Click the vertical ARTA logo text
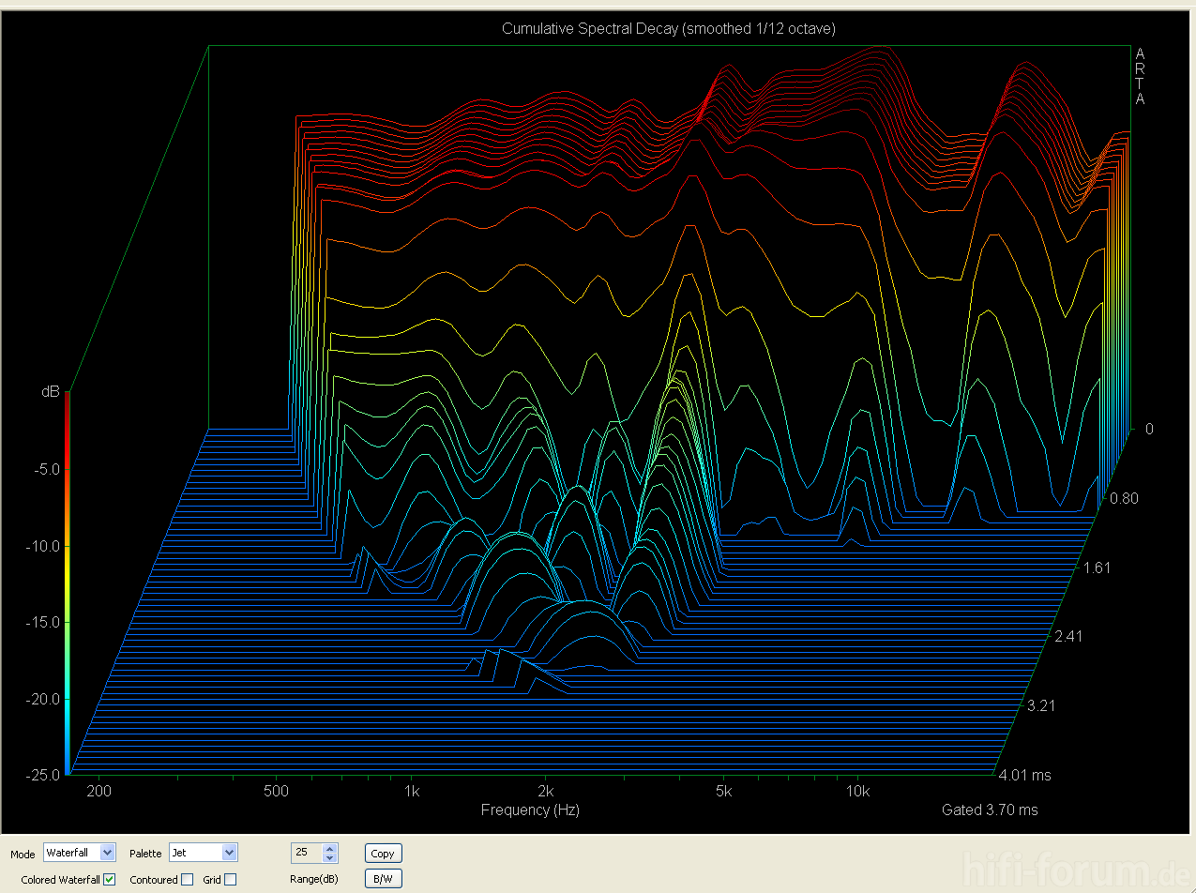The image size is (1196, 893). (1140, 76)
